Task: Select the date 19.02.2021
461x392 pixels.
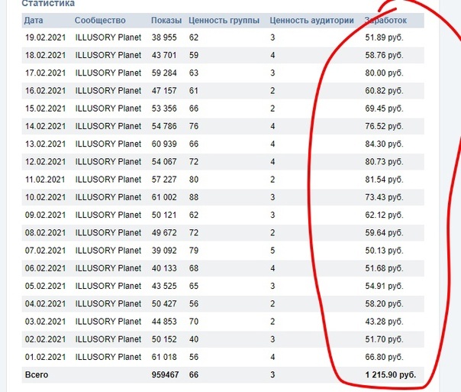Action: click(x=45, y=37)
